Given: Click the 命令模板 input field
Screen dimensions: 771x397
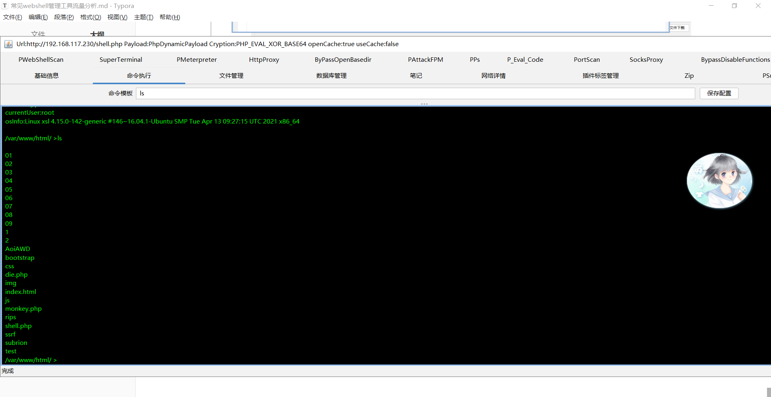Looking at the screenshot, I should click(415, 93).
